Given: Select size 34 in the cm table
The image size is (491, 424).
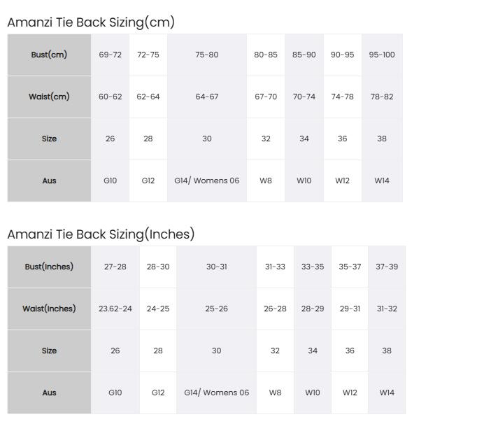Looking at the screenshot, I should (304, 139).
